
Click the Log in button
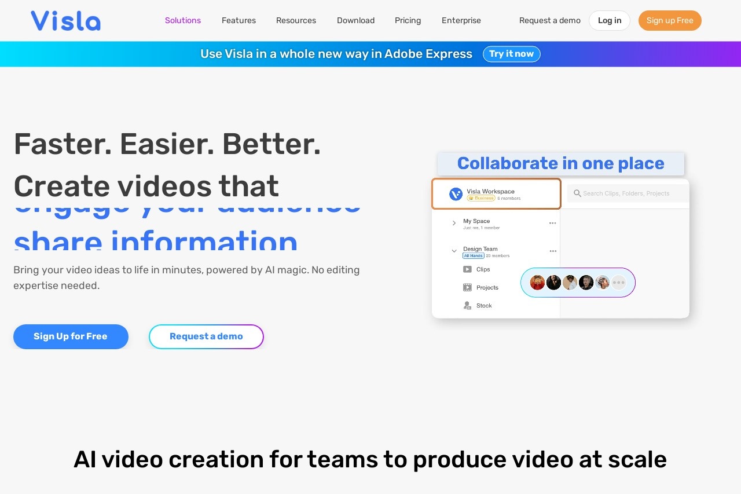click(609, 20)
